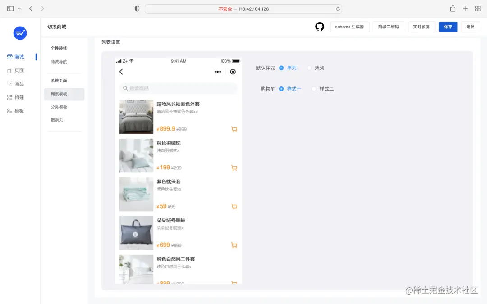
Task: Go forward in browser history
Action: tap(42, 9)
